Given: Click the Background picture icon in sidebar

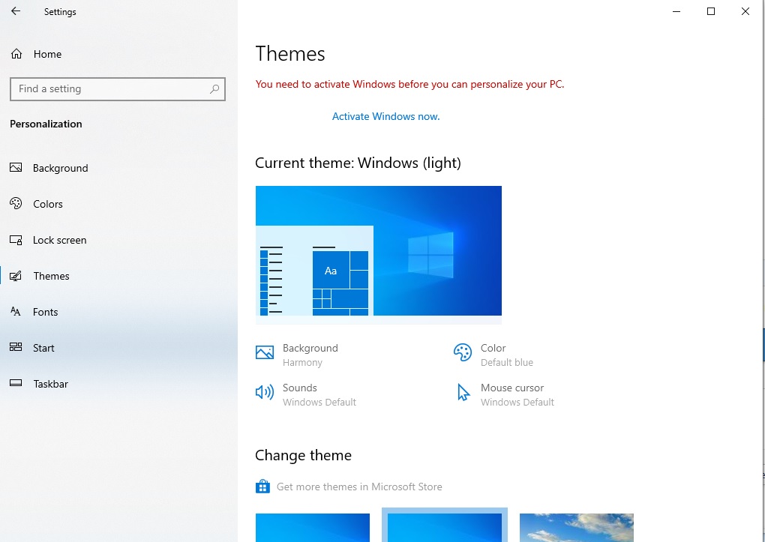Looking at the screenshot, I should tap(16, 168).
